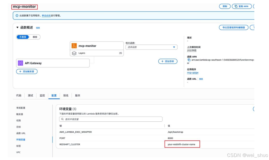
Task: Click the 信息 link next to 函数概述
Action: pyautogui.click(x=38, y=28)
